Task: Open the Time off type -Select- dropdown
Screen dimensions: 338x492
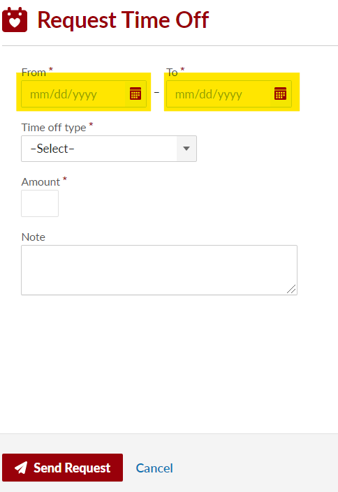Action: tap(109, 149)
